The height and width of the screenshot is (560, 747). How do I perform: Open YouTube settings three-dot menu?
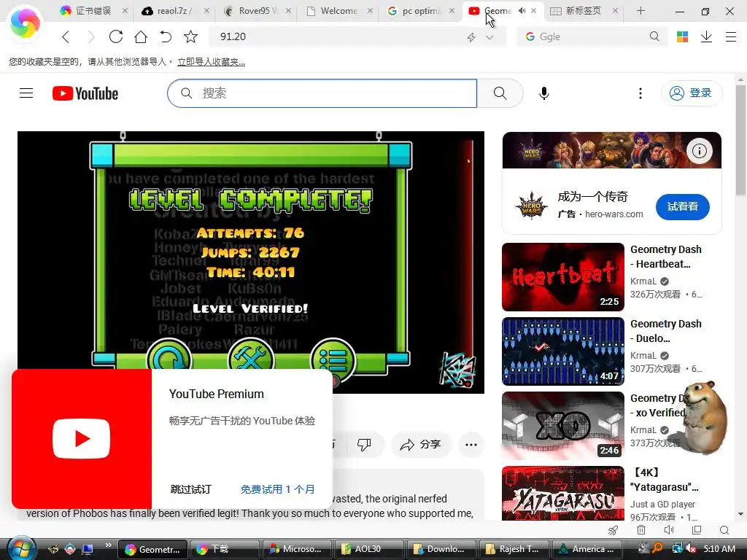click(640, 93)
